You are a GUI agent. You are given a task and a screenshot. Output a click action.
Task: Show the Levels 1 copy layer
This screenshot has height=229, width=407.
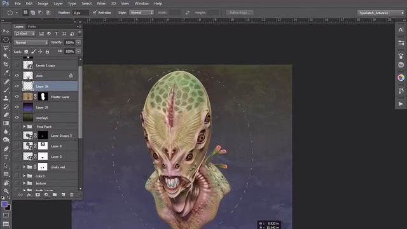coord(17,65)
